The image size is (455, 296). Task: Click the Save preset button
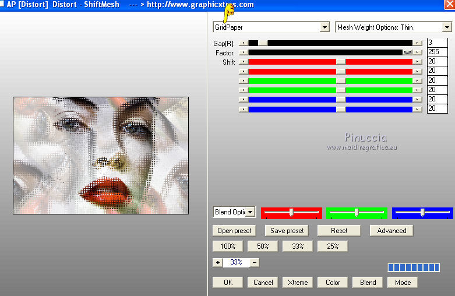(287, 231)
